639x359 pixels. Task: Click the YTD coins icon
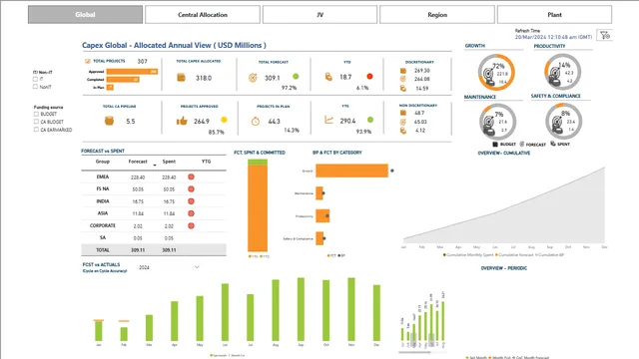click(x=328, y=76)
